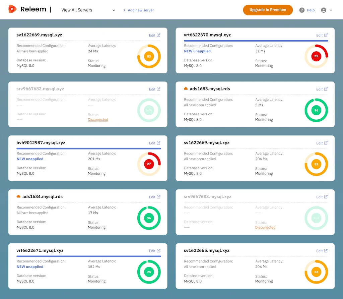
Task: Open the View All Servers dropdown
Action: coord(88,10)
